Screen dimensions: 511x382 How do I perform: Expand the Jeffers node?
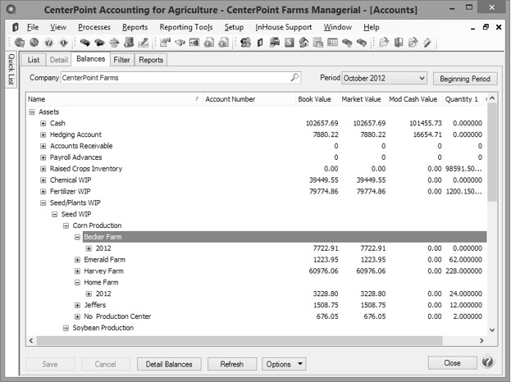click(x=77, y=306)
